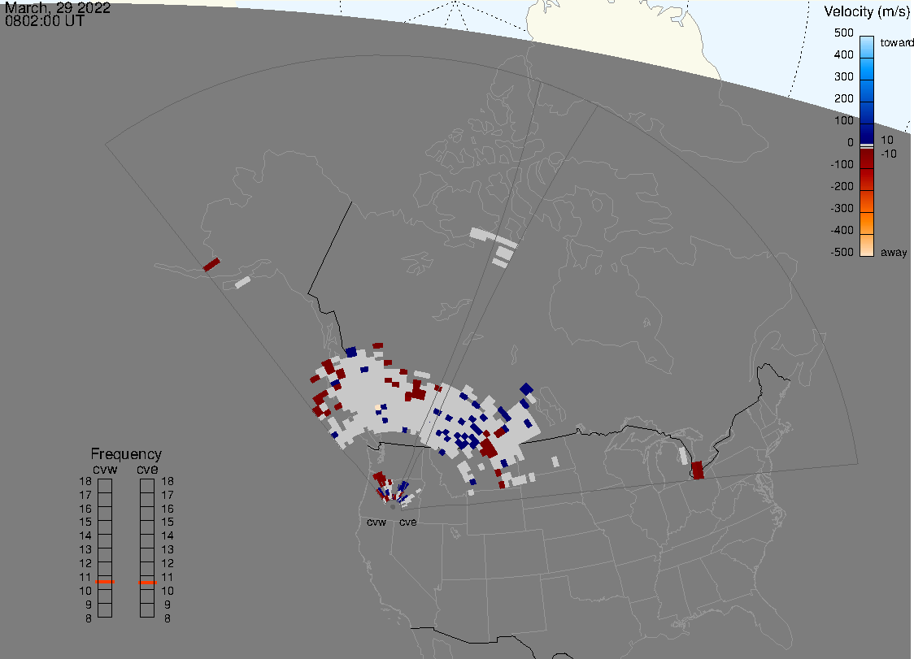Click the radar station dot above cvw/cve labels
The width and height of the screenshot is (914, 659).
pos(393,507)
